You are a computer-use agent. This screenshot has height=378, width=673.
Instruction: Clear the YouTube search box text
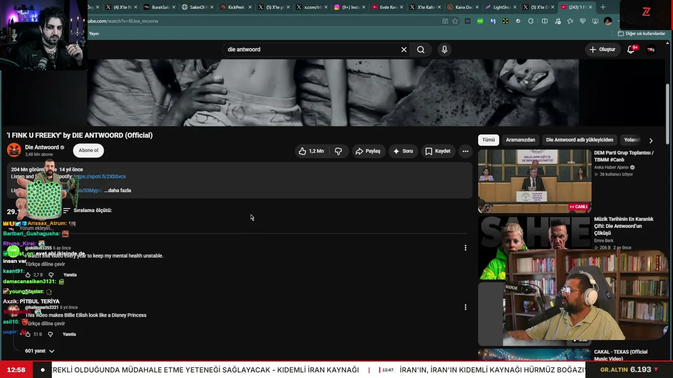pyautogui.click(x=404, y=49)
